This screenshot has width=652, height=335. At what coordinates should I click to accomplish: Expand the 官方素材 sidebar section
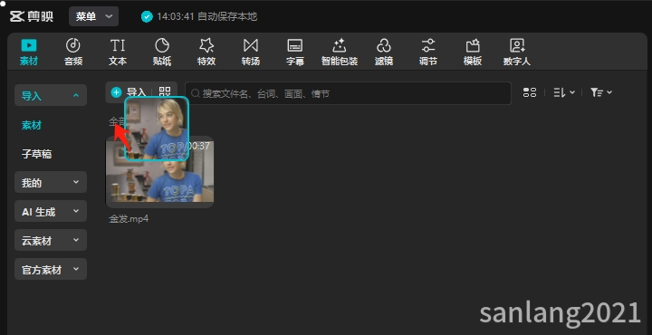[51, 269]
